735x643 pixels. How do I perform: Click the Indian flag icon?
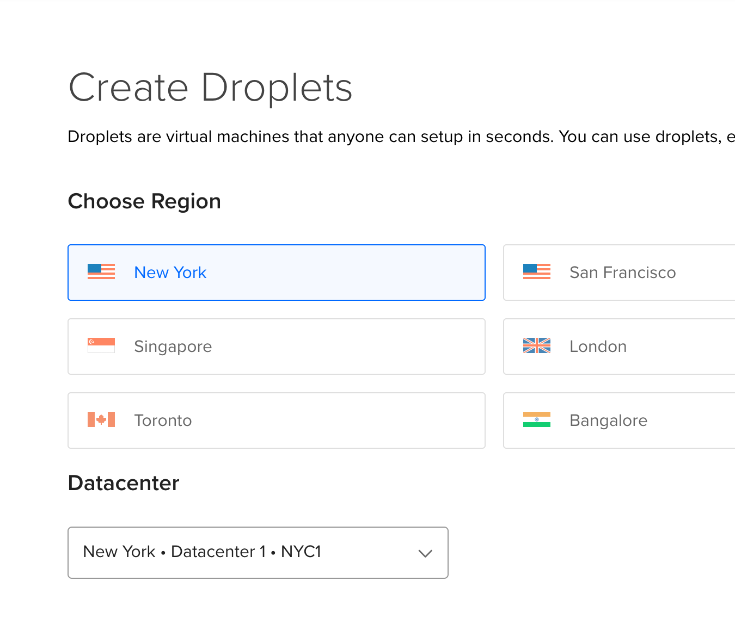point(536,419)
